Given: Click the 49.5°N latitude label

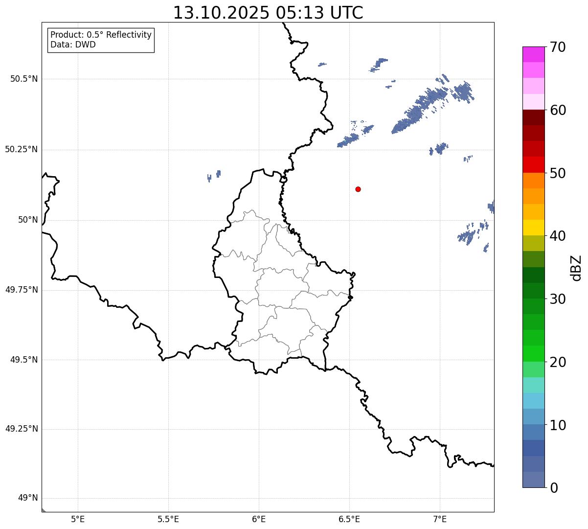Looking at the screenshot, I should click(24, 360).
